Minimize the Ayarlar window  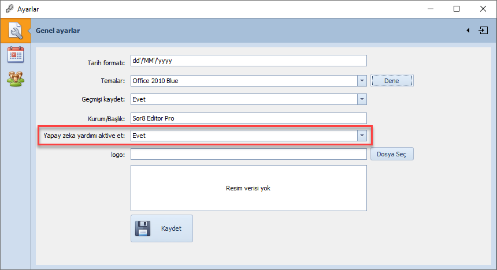431,9
